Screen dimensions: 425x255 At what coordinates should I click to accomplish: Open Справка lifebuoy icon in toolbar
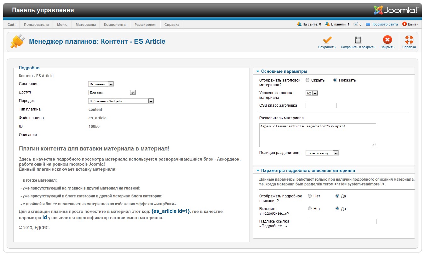(x=409, y=40)
